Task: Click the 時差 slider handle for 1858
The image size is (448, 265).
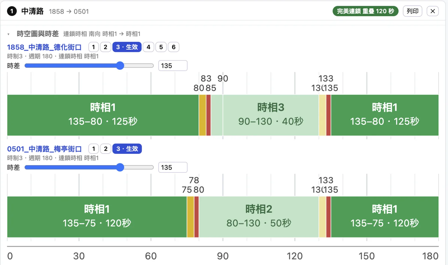Action: (x=120, y=66)
